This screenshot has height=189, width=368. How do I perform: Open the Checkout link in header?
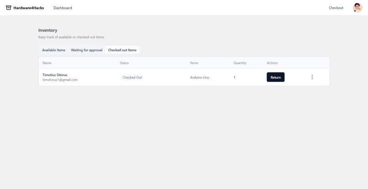click(336, 8)
